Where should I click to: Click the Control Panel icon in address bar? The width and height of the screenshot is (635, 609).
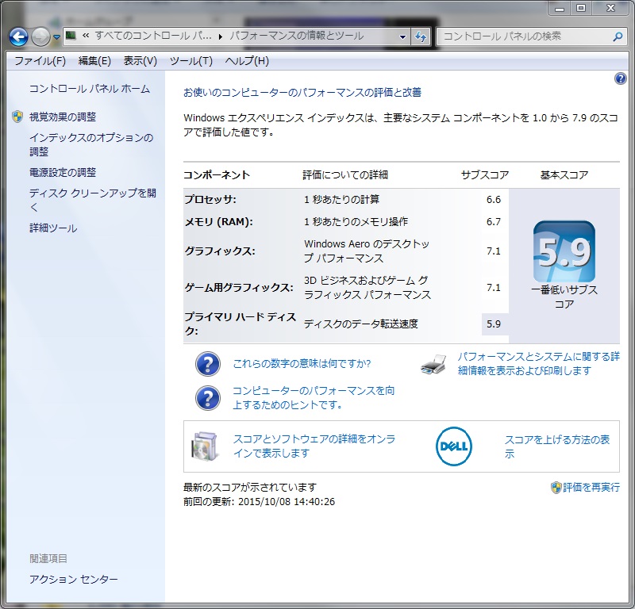(71, 36)
